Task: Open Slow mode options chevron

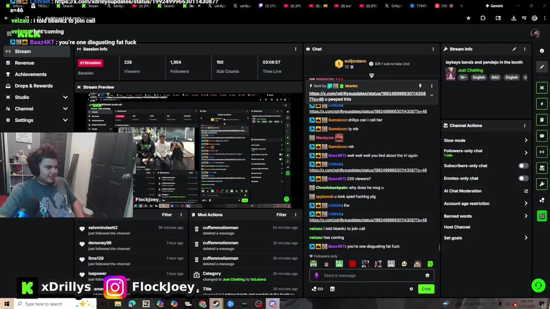Action: (x=526, y=140)
